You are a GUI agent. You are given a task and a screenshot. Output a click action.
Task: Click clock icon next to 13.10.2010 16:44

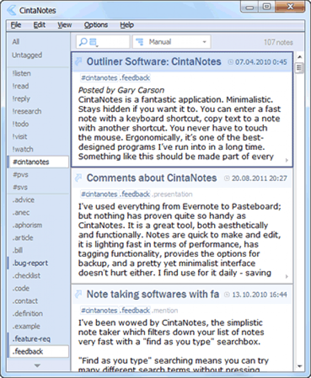pos(227,295)
